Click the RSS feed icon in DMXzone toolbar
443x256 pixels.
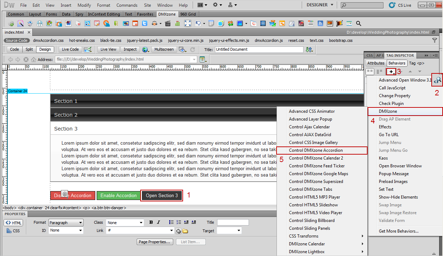320,23
